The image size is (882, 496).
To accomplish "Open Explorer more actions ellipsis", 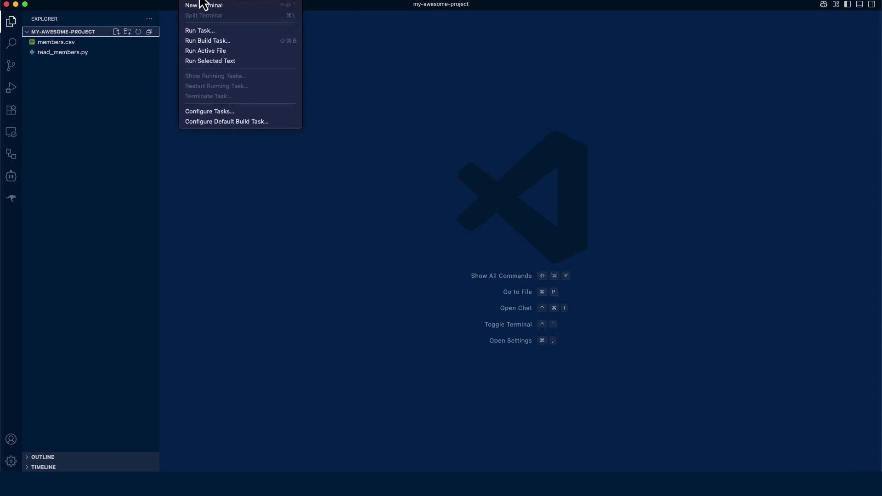I will pos(149,19).
